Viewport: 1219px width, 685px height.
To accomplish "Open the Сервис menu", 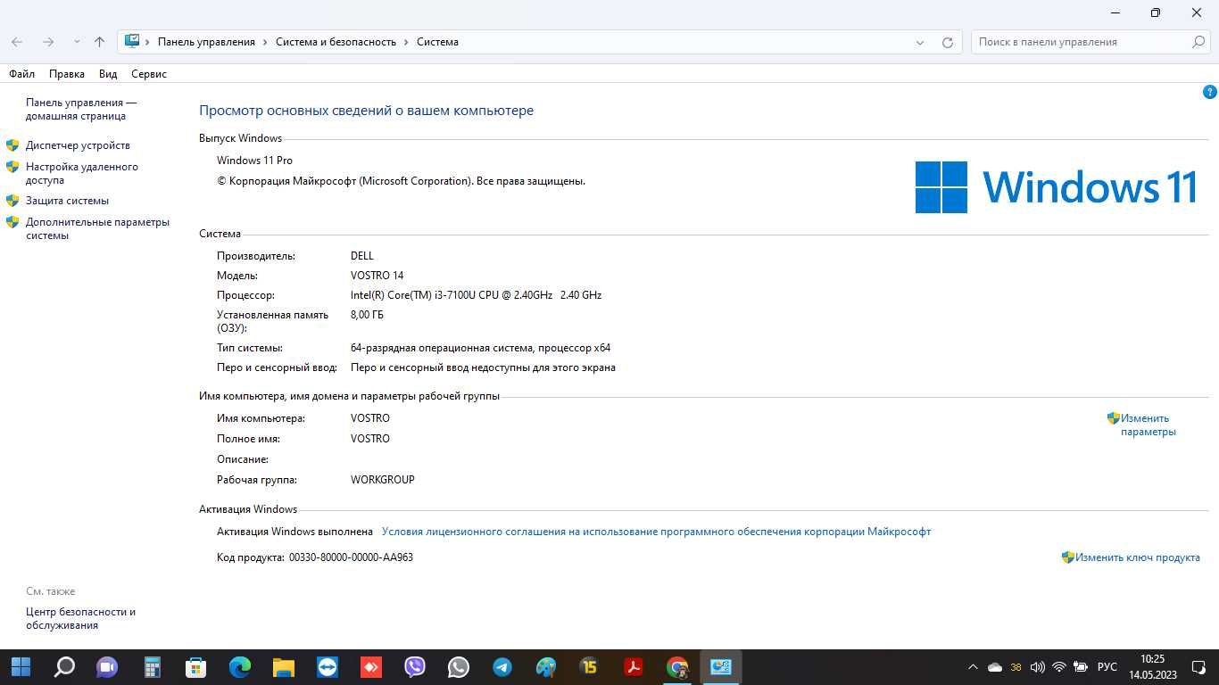I will (149, 74).
